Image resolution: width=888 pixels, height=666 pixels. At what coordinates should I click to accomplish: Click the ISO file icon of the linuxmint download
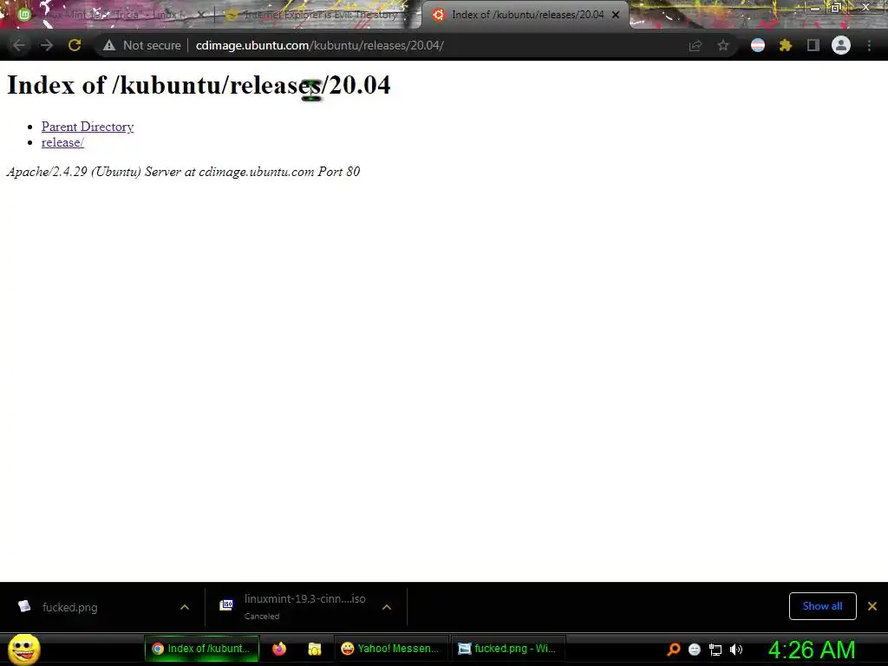click(226, 604)
